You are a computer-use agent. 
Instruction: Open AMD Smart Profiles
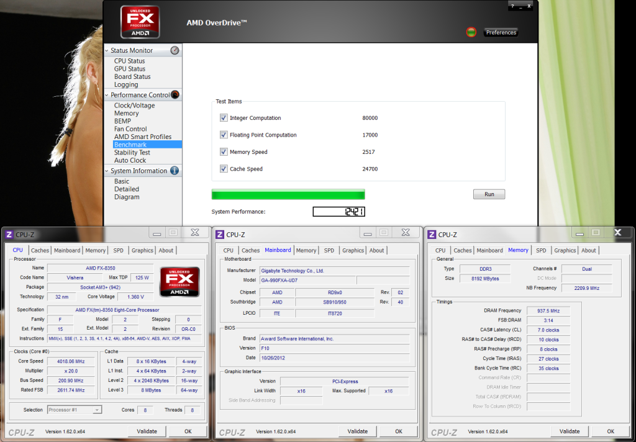143,137
